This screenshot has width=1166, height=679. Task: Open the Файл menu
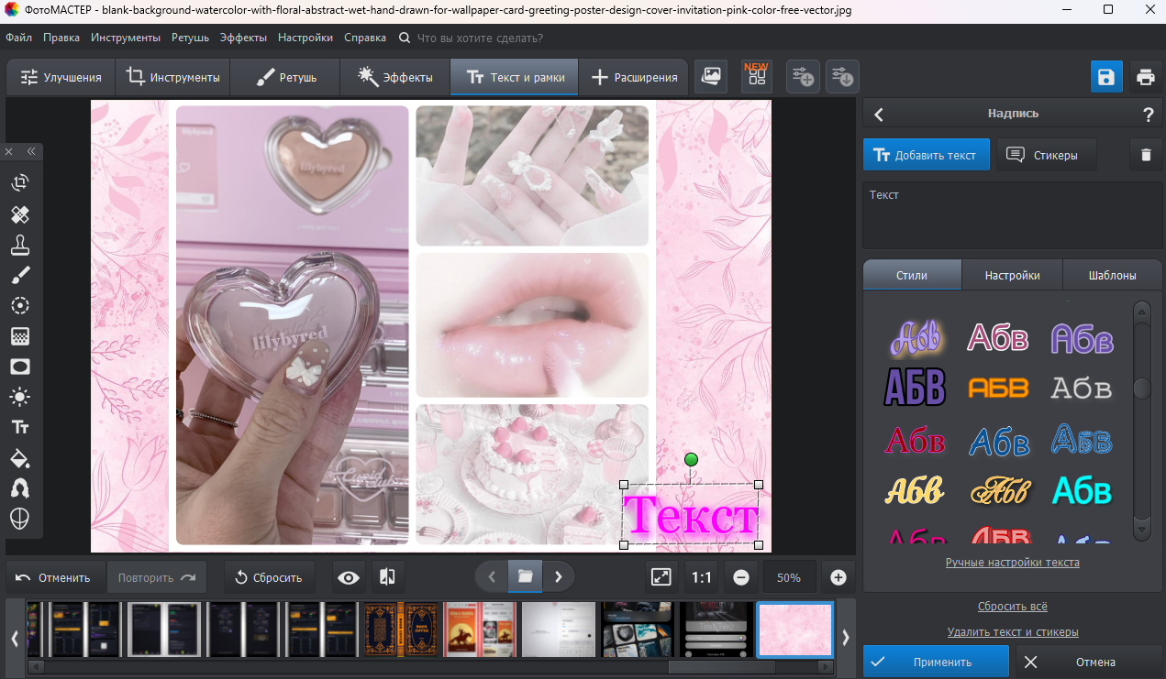pyautogui.click(x=18, y=38)
